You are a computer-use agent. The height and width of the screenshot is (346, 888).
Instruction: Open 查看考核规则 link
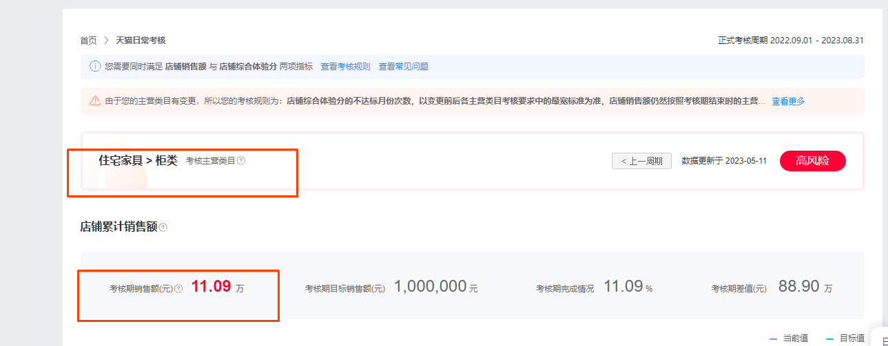[345, 67]
